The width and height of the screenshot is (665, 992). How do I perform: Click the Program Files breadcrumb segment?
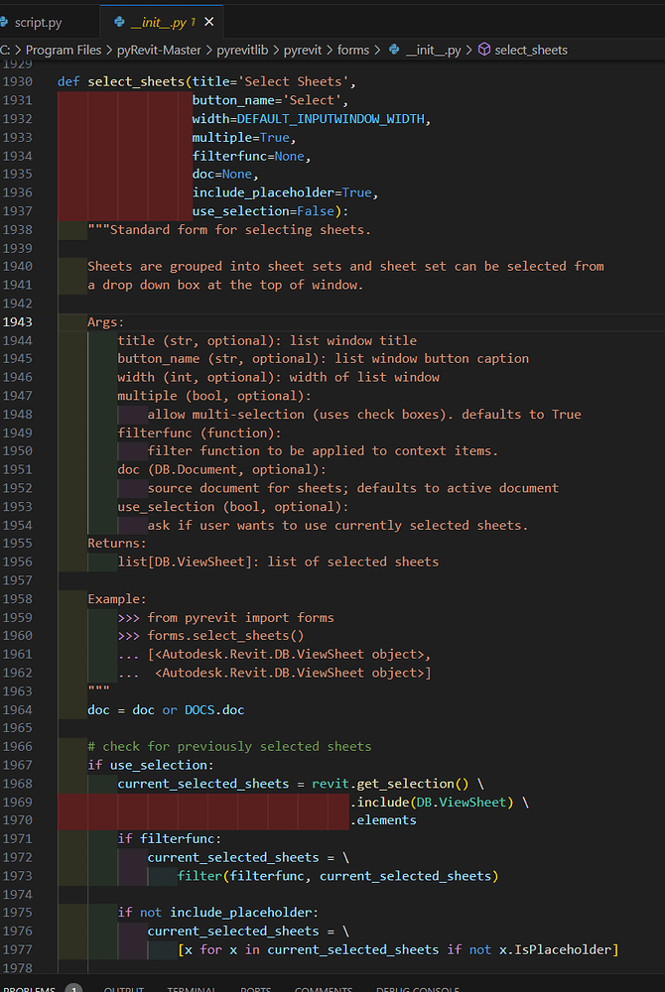(x=63, y=49)
